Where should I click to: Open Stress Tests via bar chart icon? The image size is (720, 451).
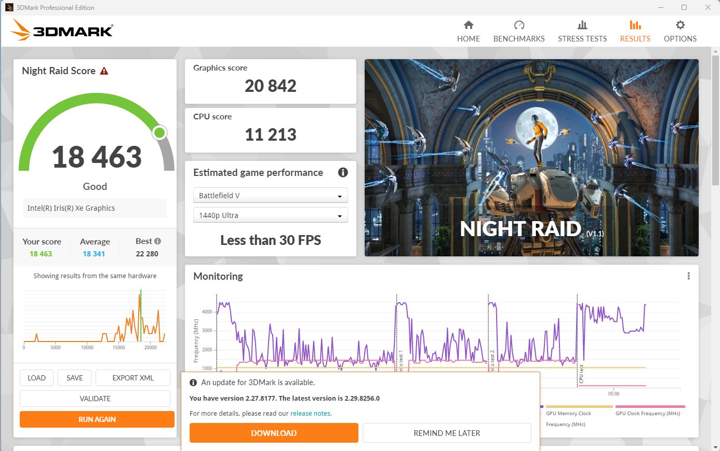582,25
